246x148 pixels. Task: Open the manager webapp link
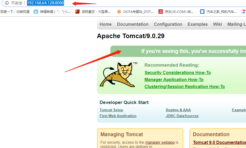(160, 142)
